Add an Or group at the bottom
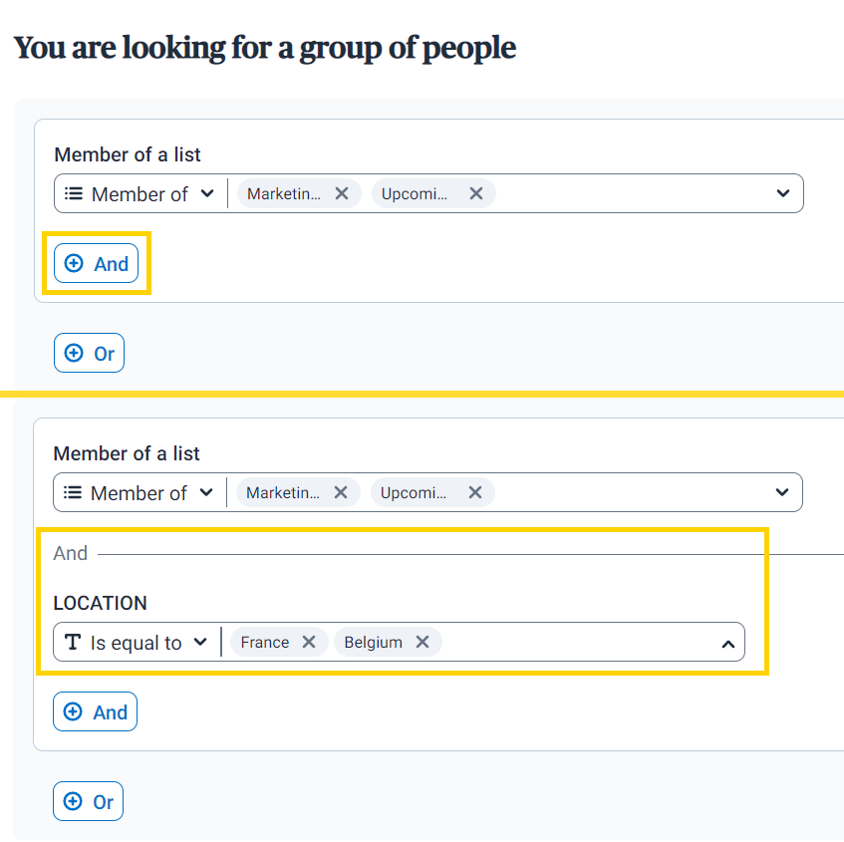Screen dimensions: 844x842 [89, 801]
